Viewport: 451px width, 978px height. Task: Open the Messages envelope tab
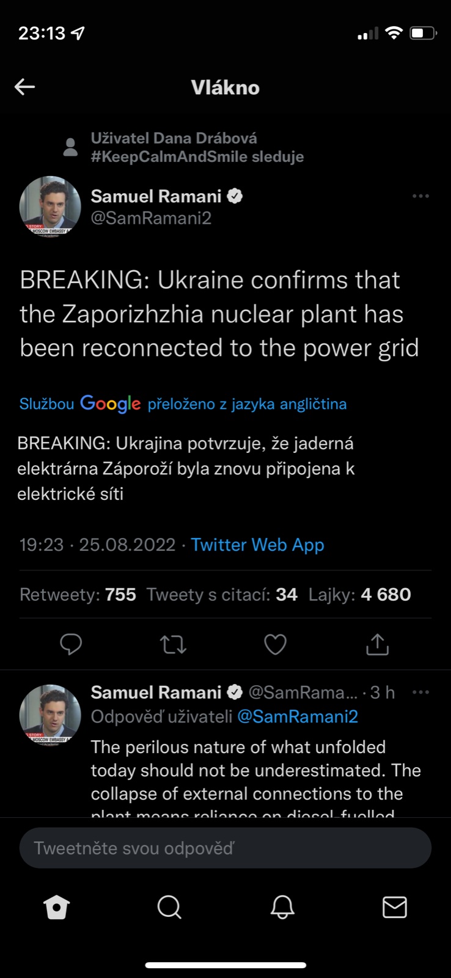coord(395,907)
